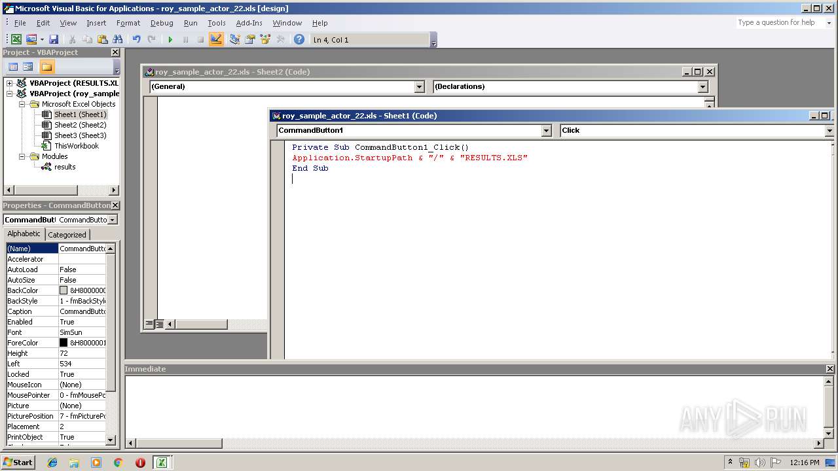Open the Edit menu
This screenshot has height=471, width=838.
[43, 23]
